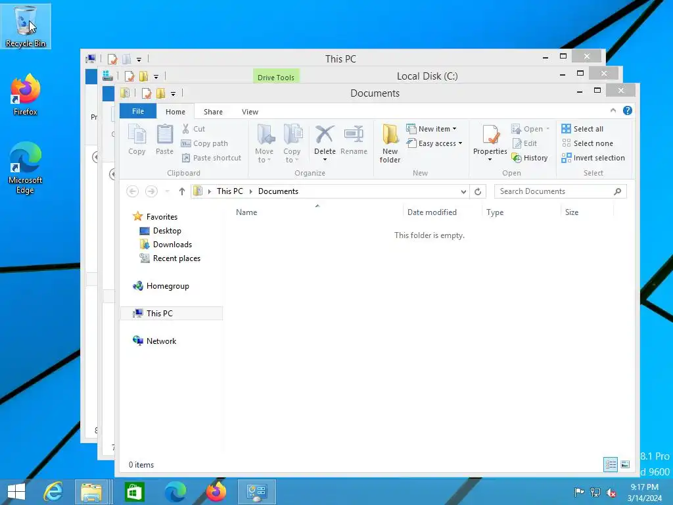Create a New folder
The width and height of the screenshot is (673, 505).
tap(390, 143)
